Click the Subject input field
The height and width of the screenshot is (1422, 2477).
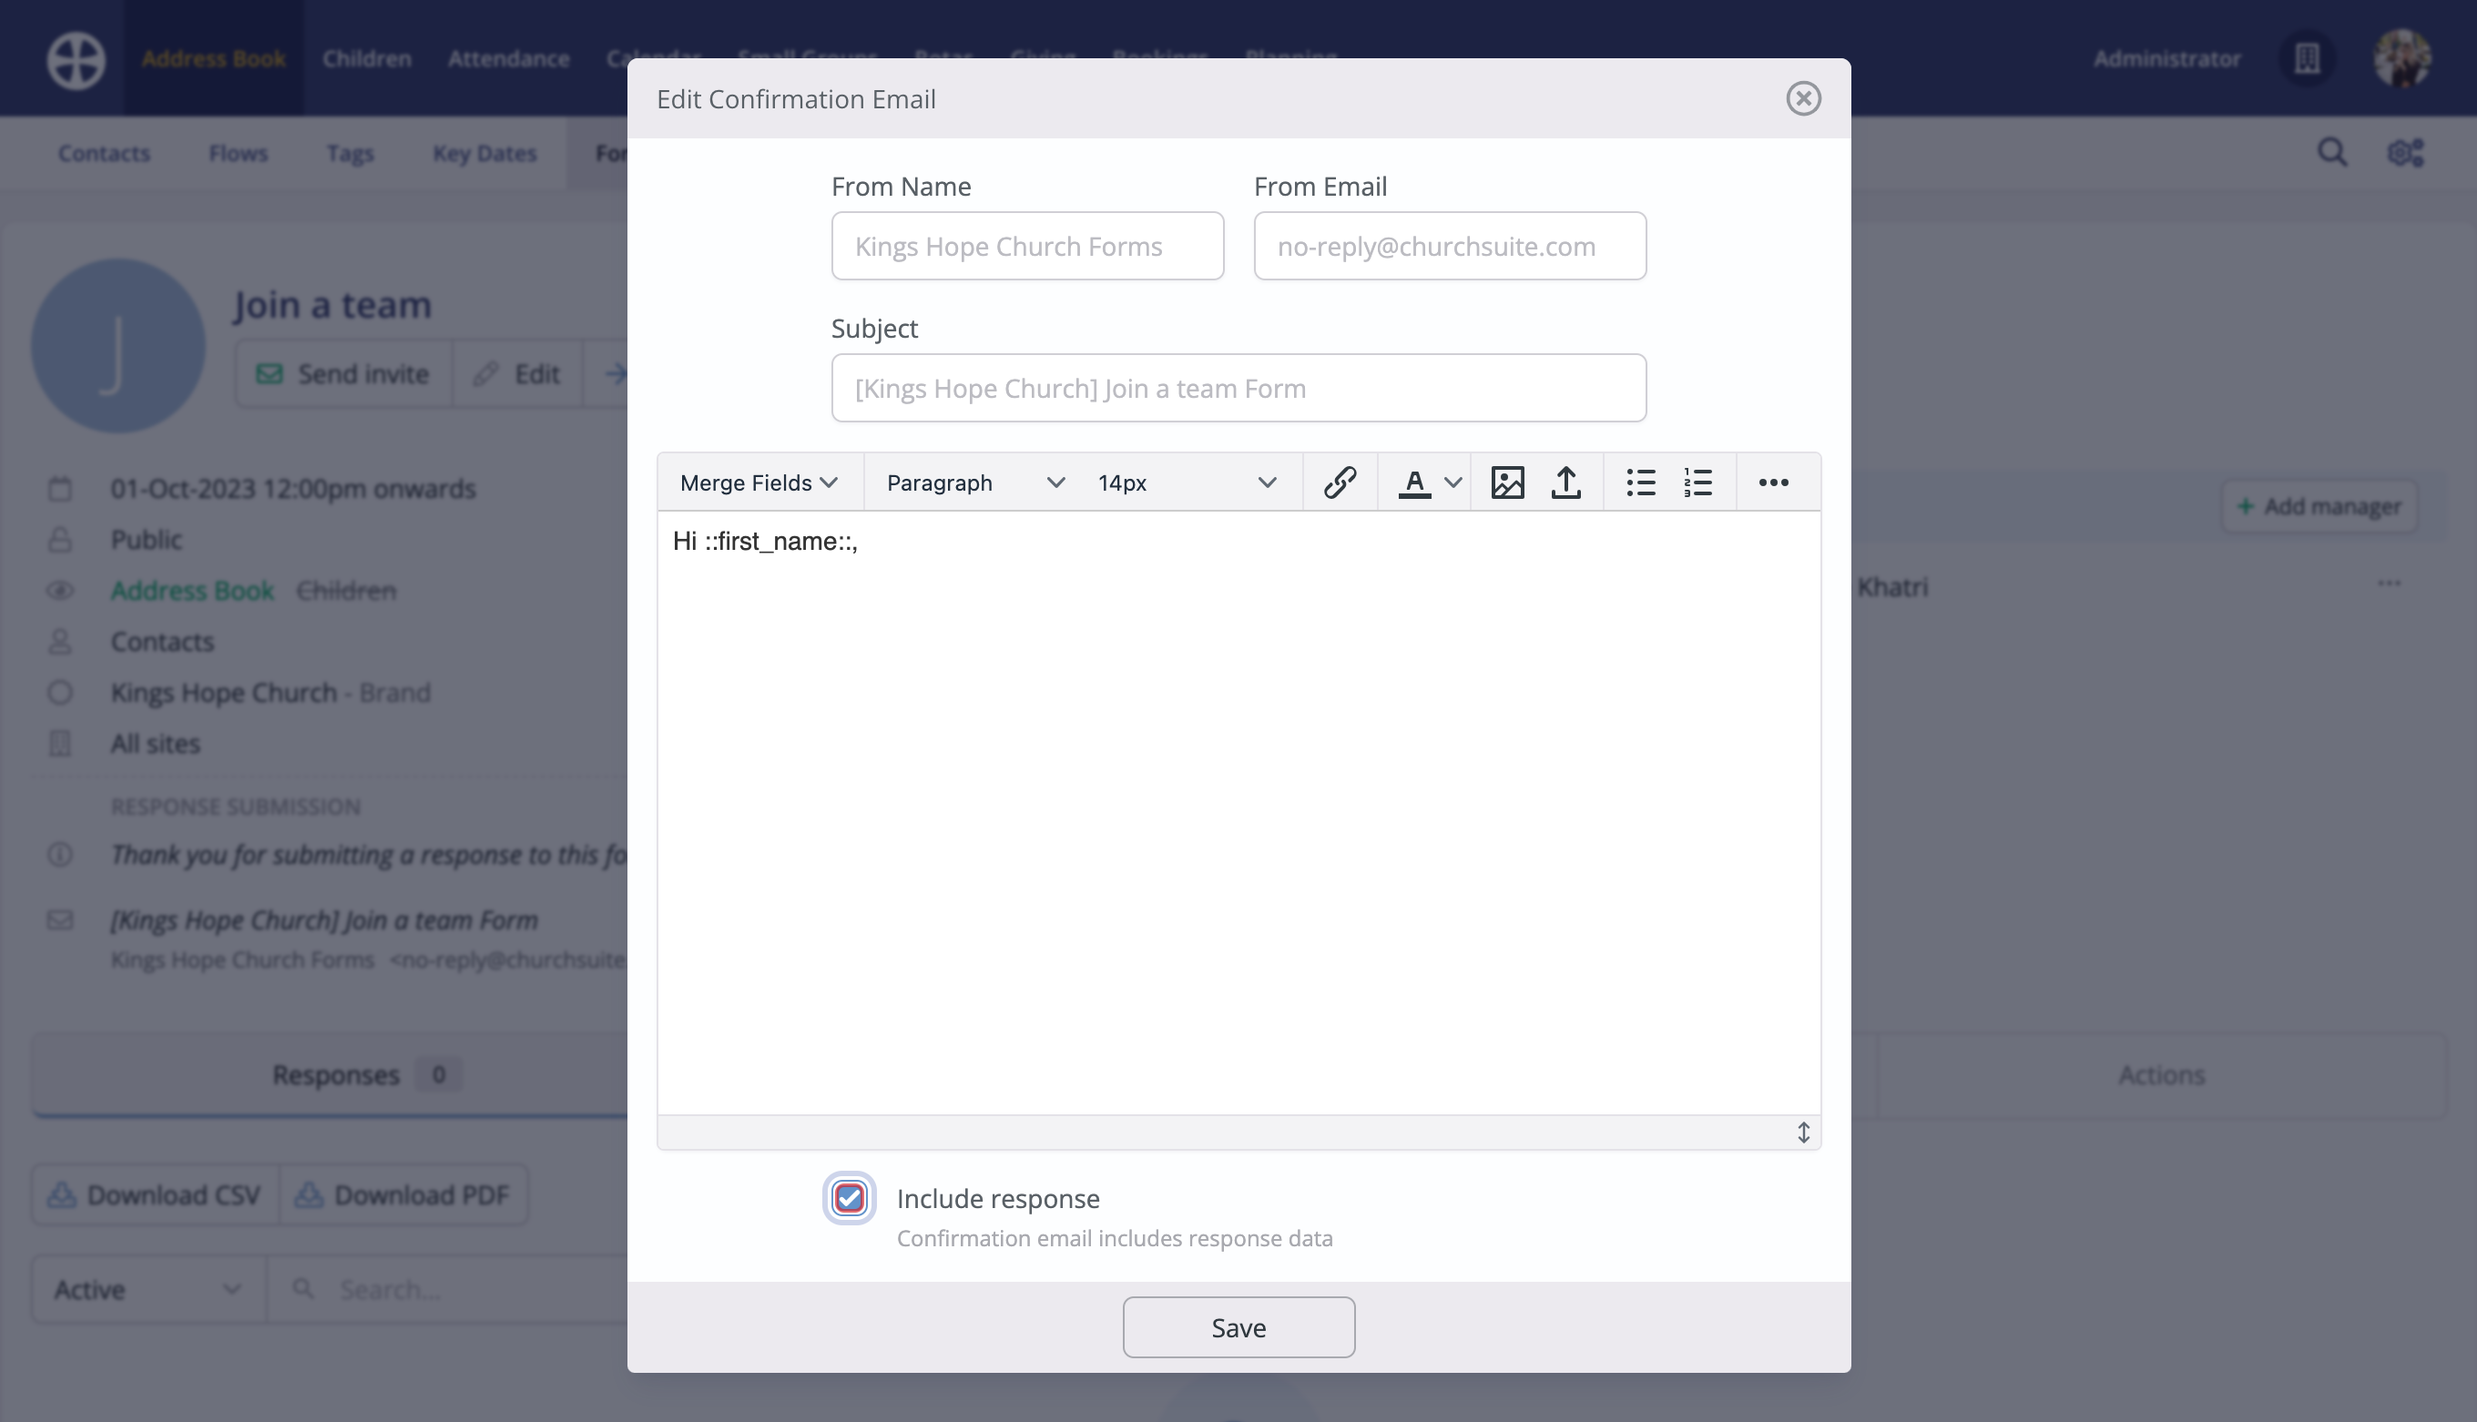pyautogui.click(x=1238, y=388)
